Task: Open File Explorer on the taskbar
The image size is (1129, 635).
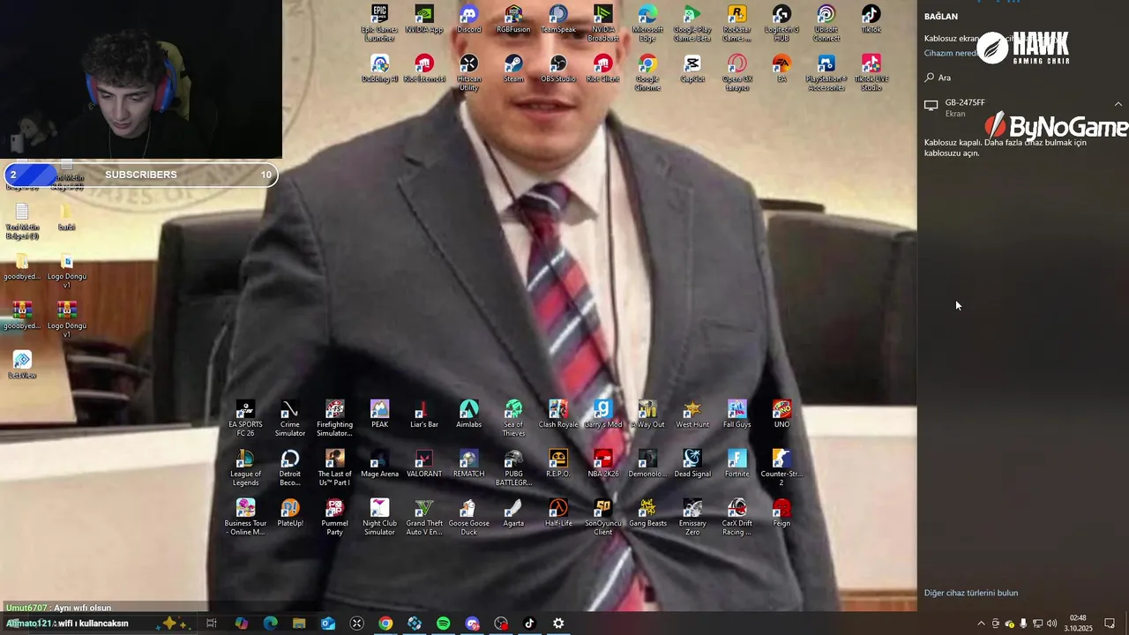Action: 299,624
